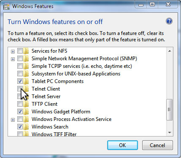Expand the Windows Process Activation Service node
181x158 pixels.
(x=13, y=120)
